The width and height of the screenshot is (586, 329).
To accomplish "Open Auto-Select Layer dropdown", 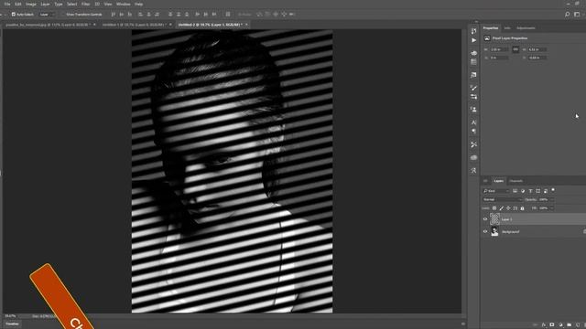I will pos(47,15).
